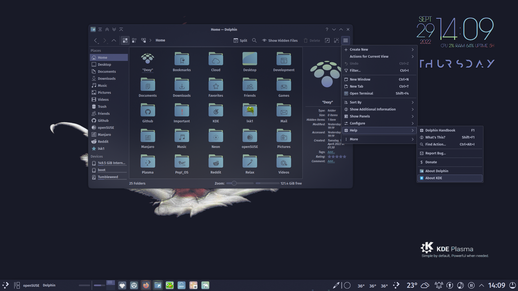The width and height of the screenshot is (518, 291).
Task: Select the Plasma folder
Action: (x=148, y=164)
